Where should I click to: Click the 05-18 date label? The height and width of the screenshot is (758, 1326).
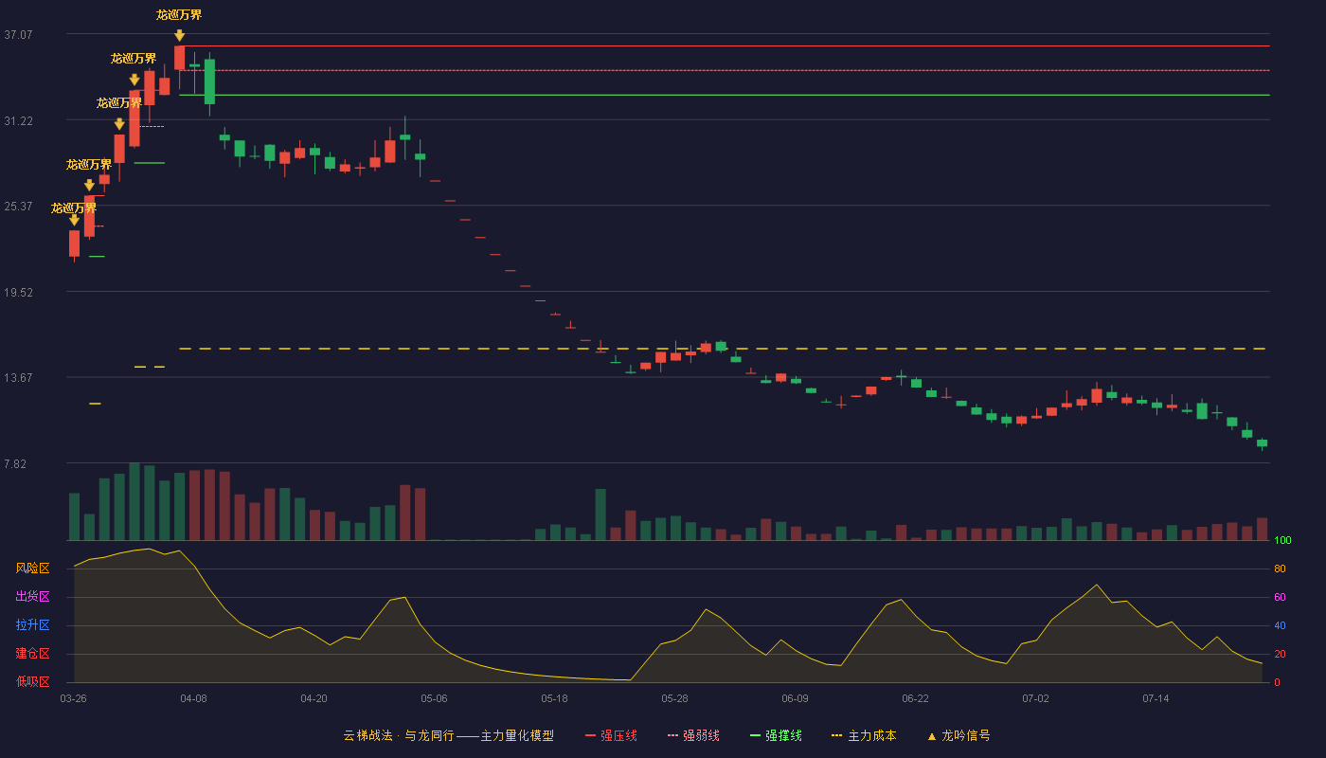[555, 698]
